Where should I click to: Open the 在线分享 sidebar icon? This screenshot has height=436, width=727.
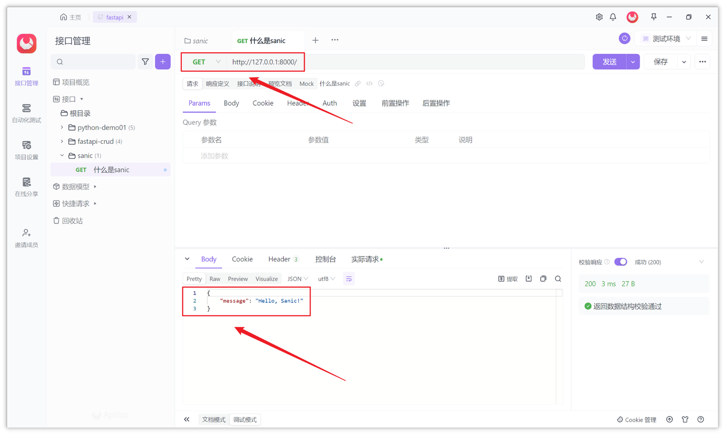click(x=26, y=188)
